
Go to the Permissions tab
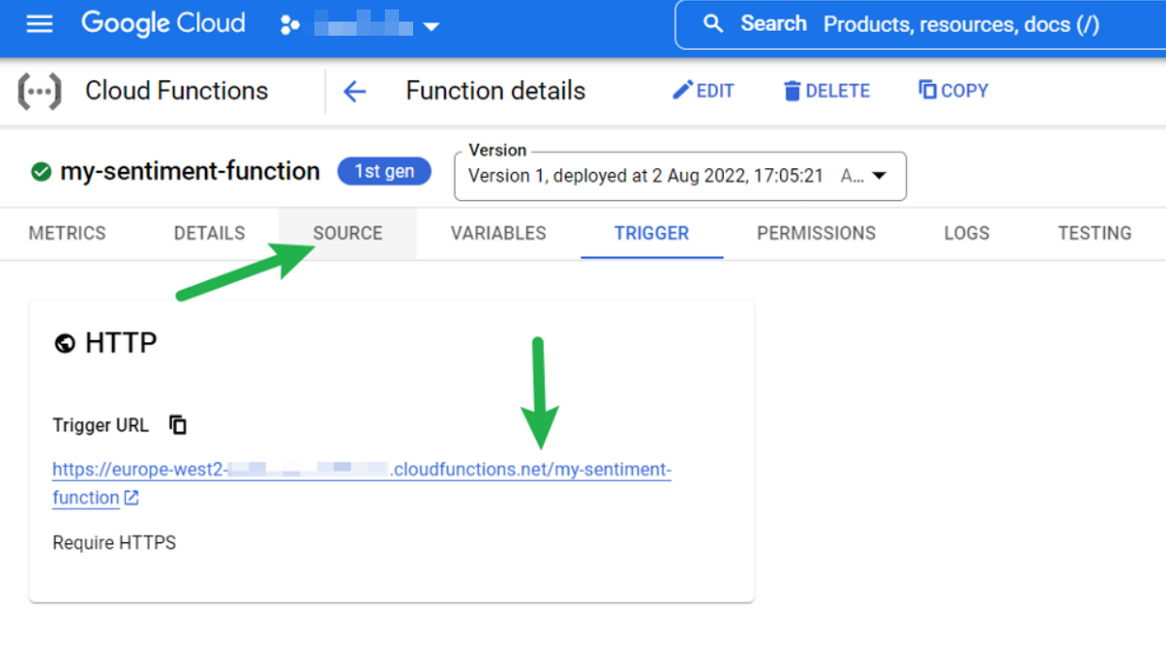click(x=816, y=233)
